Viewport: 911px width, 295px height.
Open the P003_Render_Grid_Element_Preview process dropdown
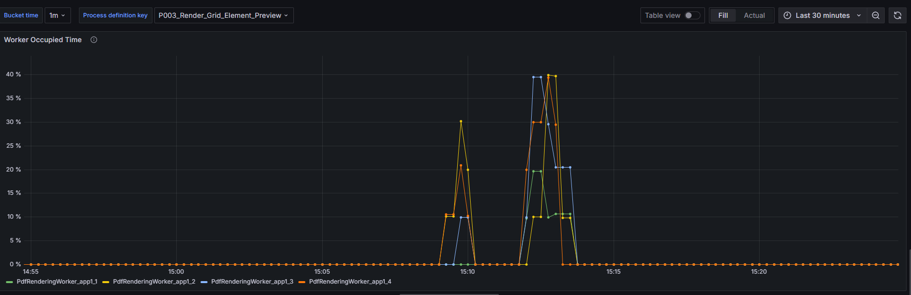coord(223,15)
